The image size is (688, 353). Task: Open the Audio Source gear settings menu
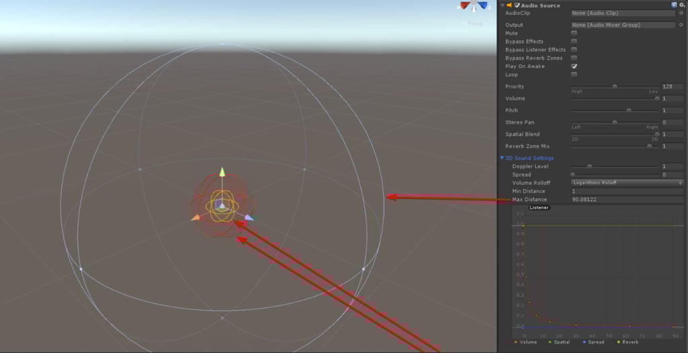pos(682,5)
